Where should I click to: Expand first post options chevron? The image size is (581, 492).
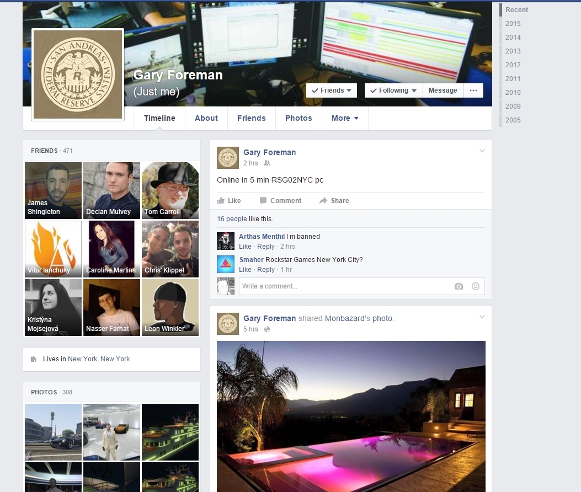coord(482,151)
